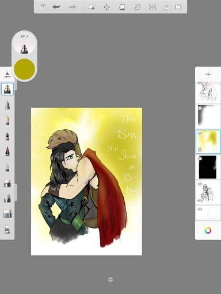Click the redo arrow
The height and width of the screenshot is (294, 221).
[x=72, y=7]
